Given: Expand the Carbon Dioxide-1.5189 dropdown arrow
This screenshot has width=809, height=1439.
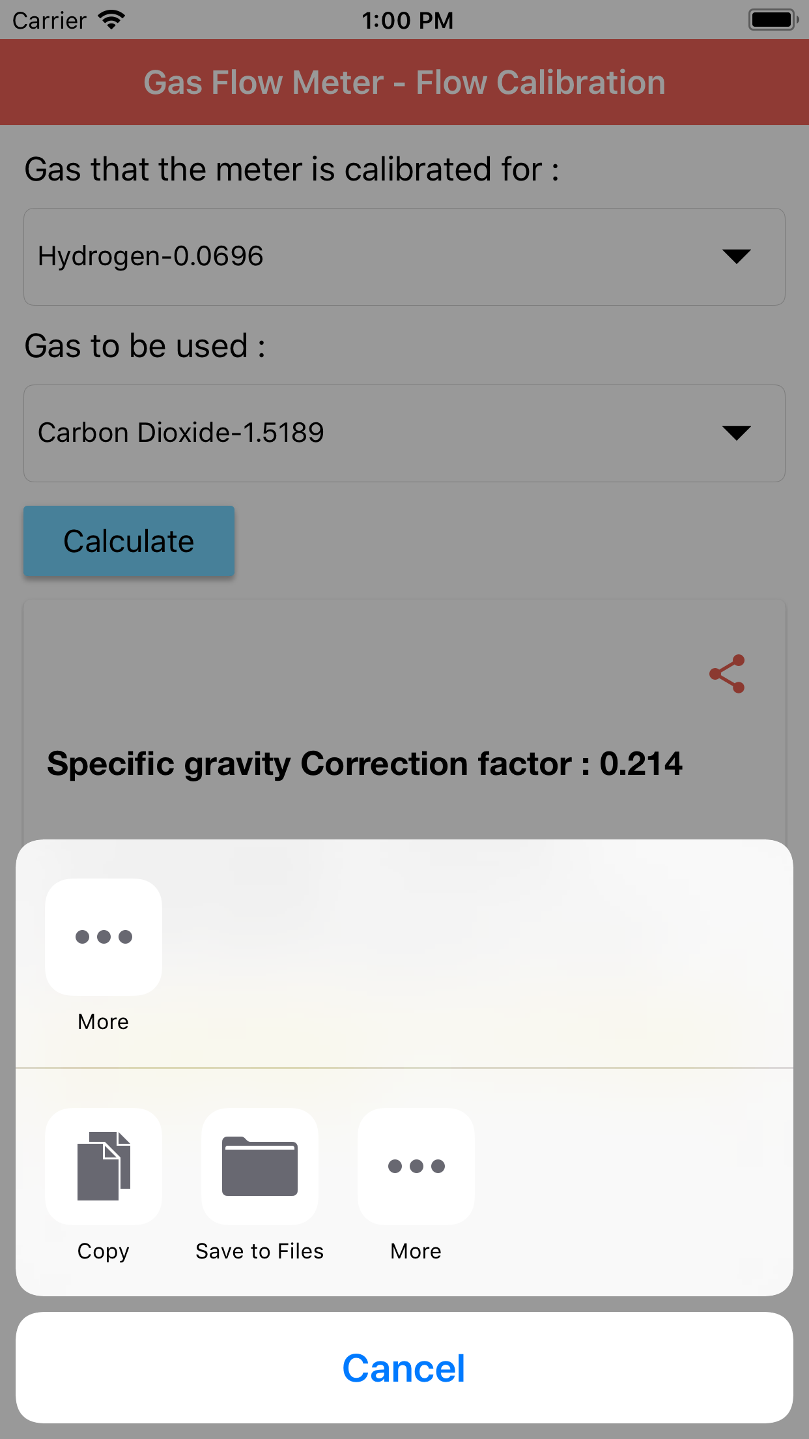Looking at the screenshot, I should point(736,433).
